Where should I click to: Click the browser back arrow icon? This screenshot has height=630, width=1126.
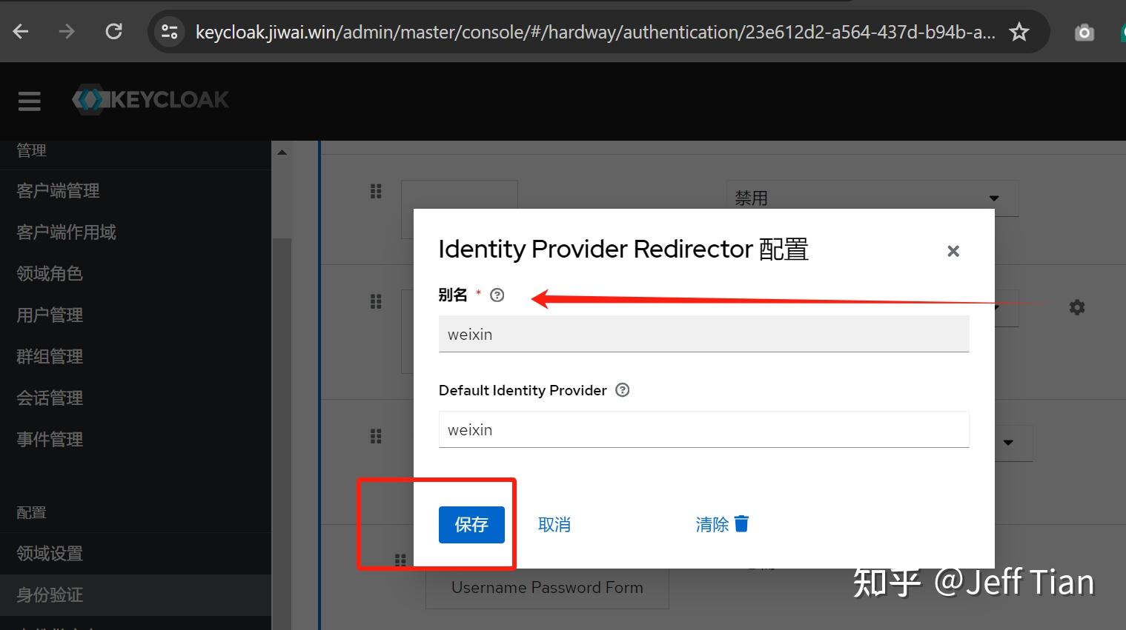pyautogui.click(x=20, y=31)
